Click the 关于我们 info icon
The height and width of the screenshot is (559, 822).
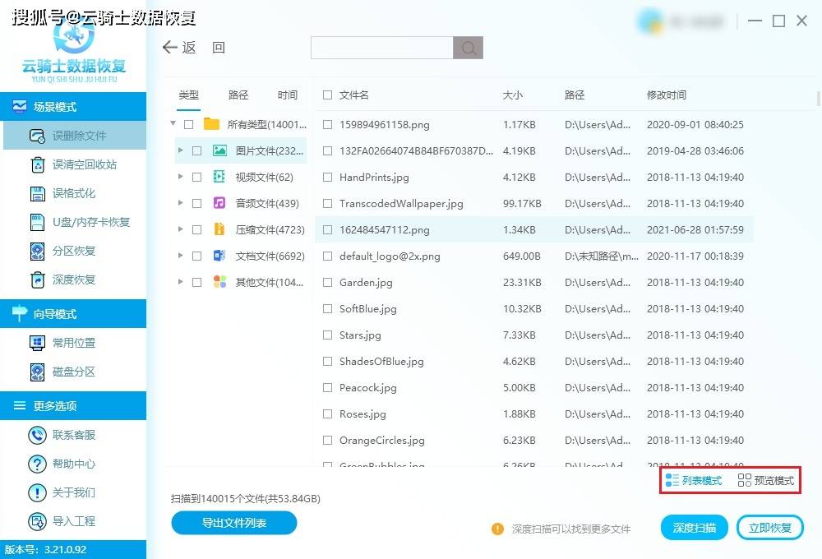pyautogui.click(x=37, y=493)
